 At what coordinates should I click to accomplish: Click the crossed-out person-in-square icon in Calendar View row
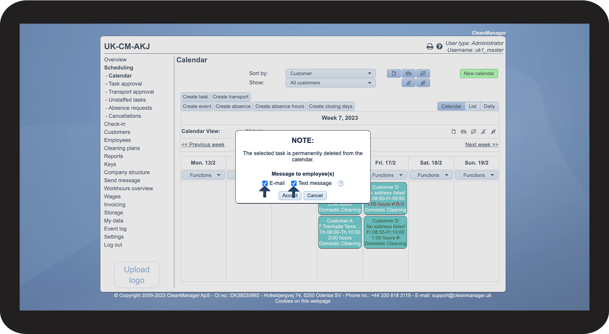click(494, 131)
